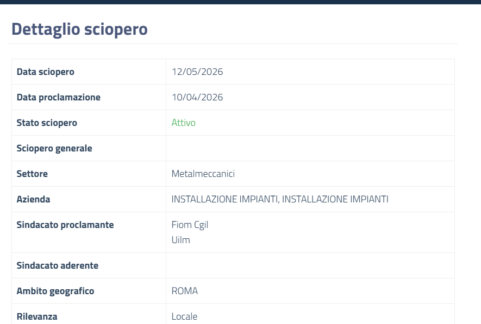Image resolution: width=481 pixels, height=324 pixels.
Task: Click the Data proclamazione row label
Action: pyautogui.click(x=59, y=97)
